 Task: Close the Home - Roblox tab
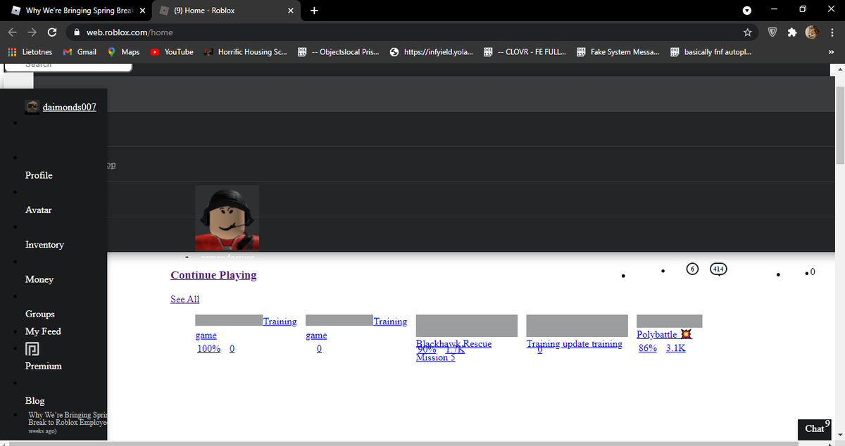click(291, 11)
